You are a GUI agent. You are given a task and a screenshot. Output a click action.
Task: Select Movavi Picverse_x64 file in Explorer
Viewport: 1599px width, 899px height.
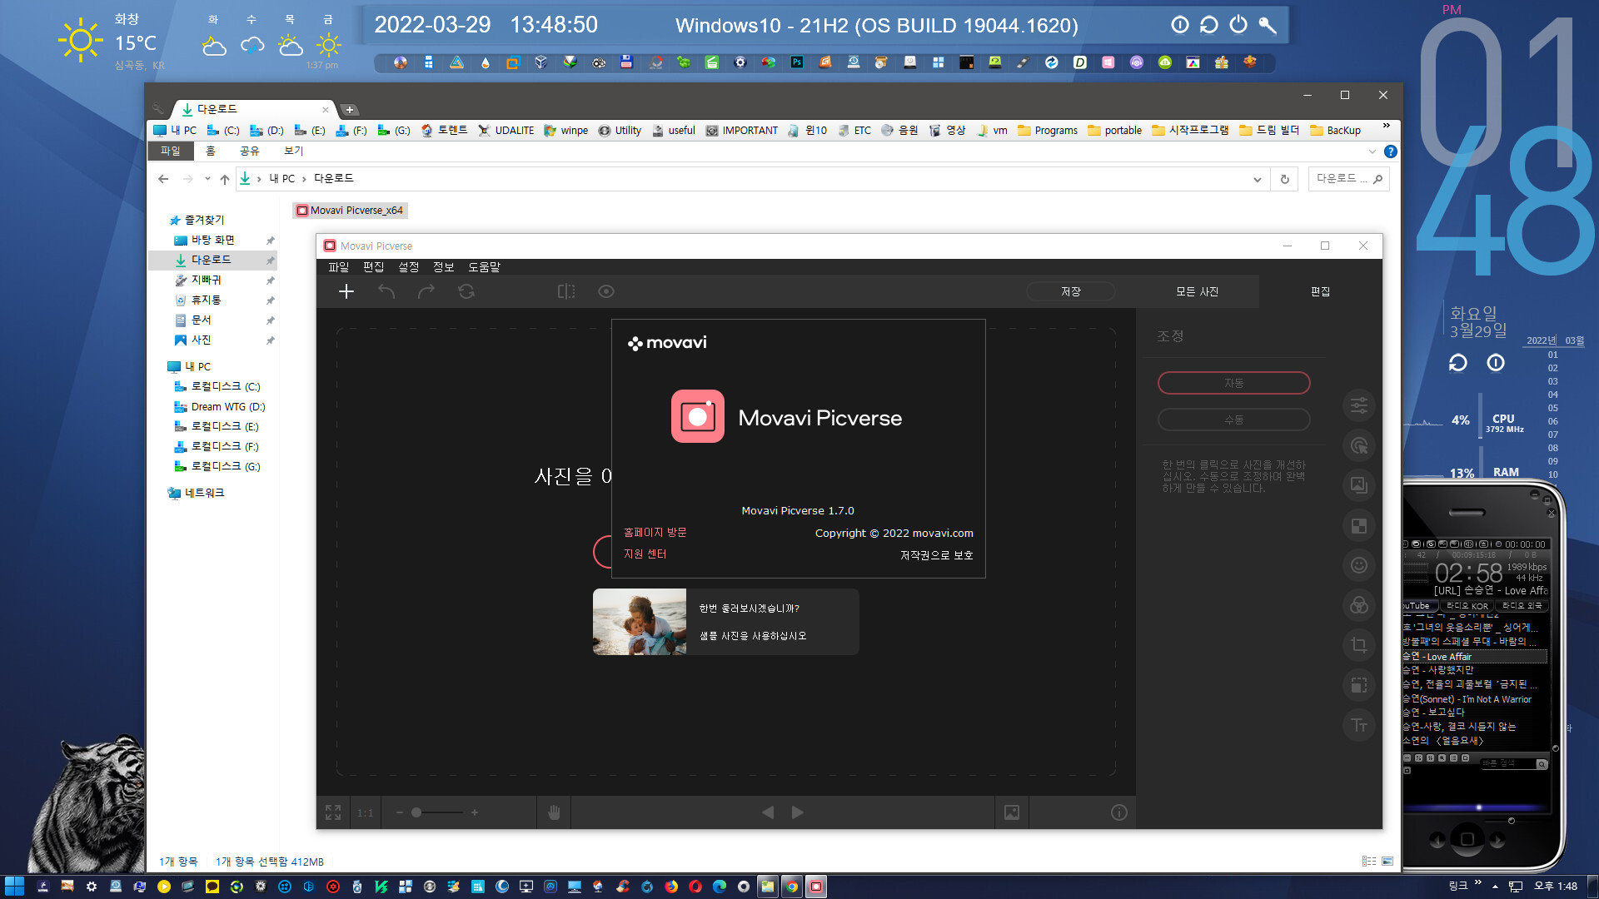coord(350,211)
